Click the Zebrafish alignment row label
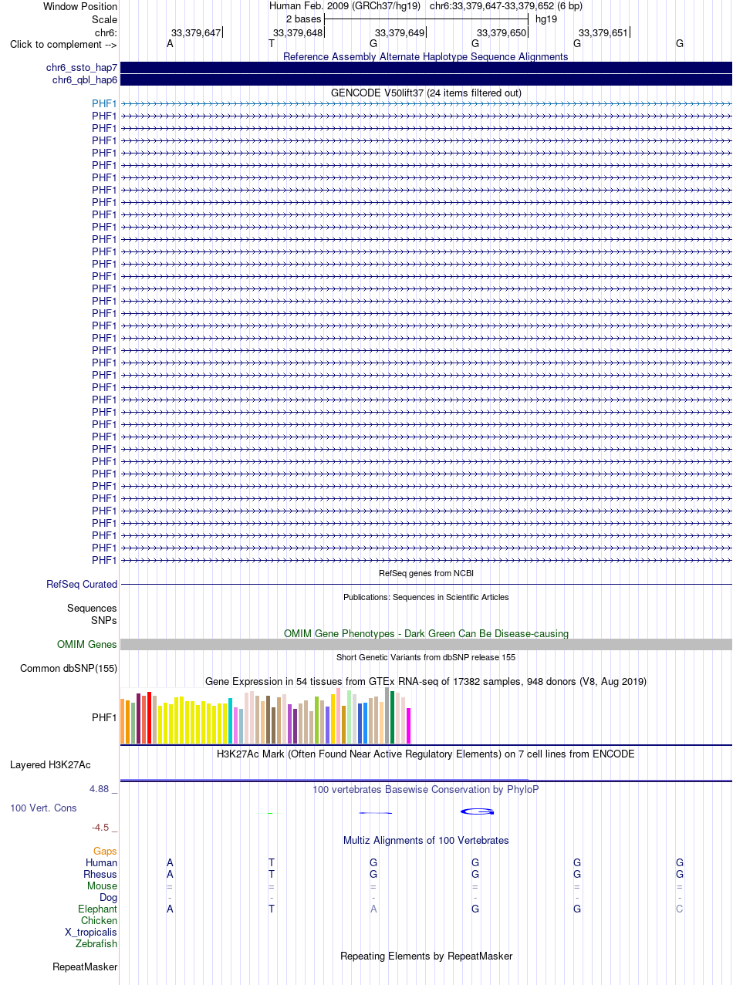The image size is (733, 985). tap(96, 944)
